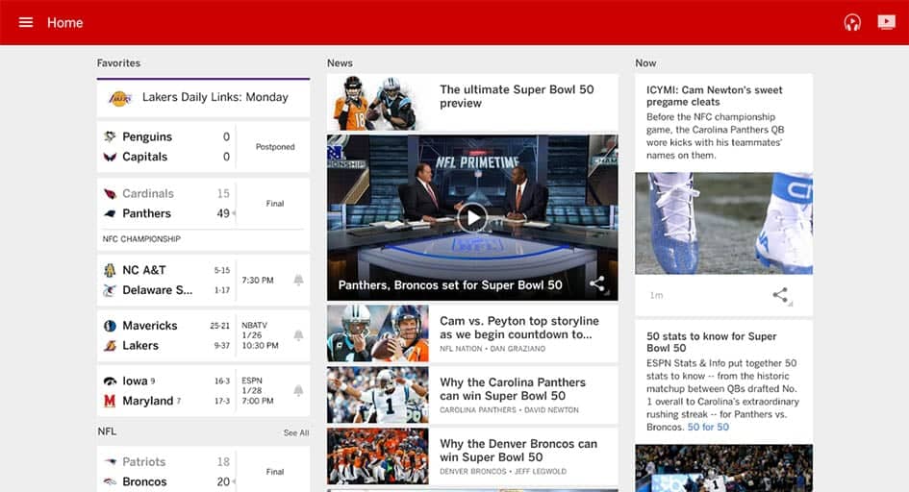Click See All in the NFL section
This screenshot has height=492, width=909.
coord(296,433)
